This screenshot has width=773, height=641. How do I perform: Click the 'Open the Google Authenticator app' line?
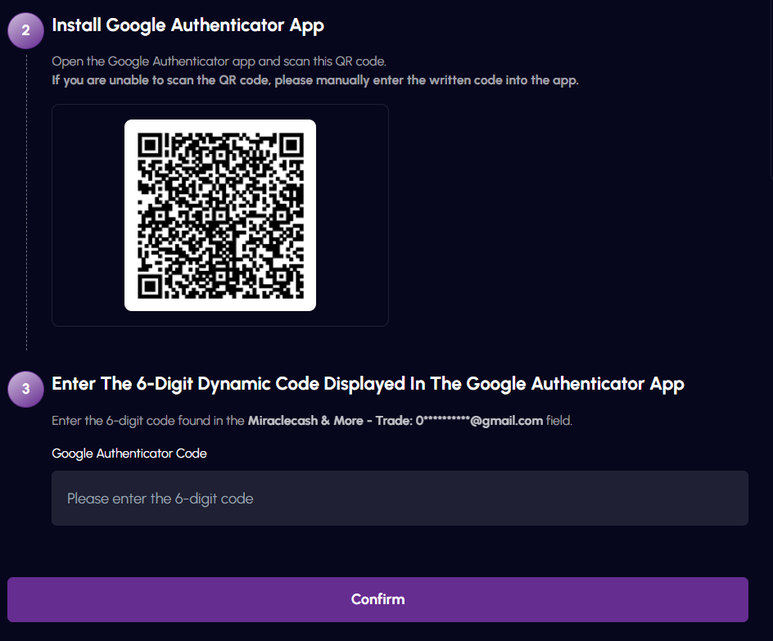tap(219, 61)
